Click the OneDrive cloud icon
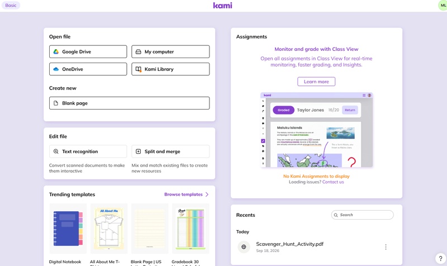This screenshot has height=266, width=447. [x=56, y=69]
